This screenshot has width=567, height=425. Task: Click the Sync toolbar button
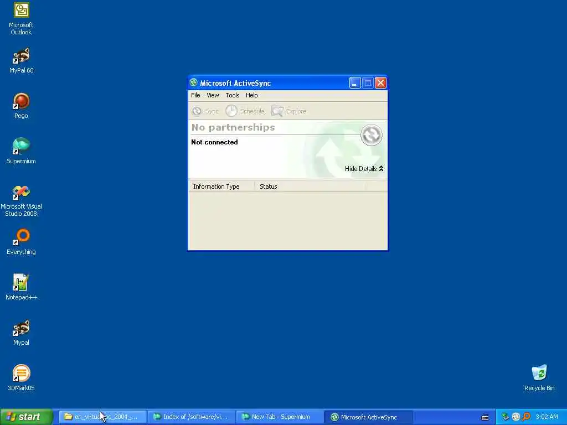pyautogui.click(x=205, y=111)
